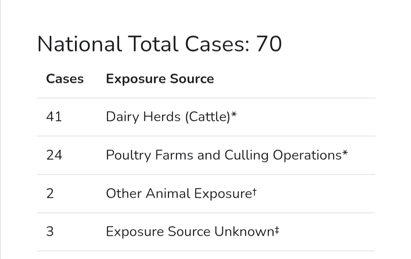Click the word Unknown in the last row
The width and height of the screenshot is (411, 259).
pyautogui.click(x=244, y=232)
